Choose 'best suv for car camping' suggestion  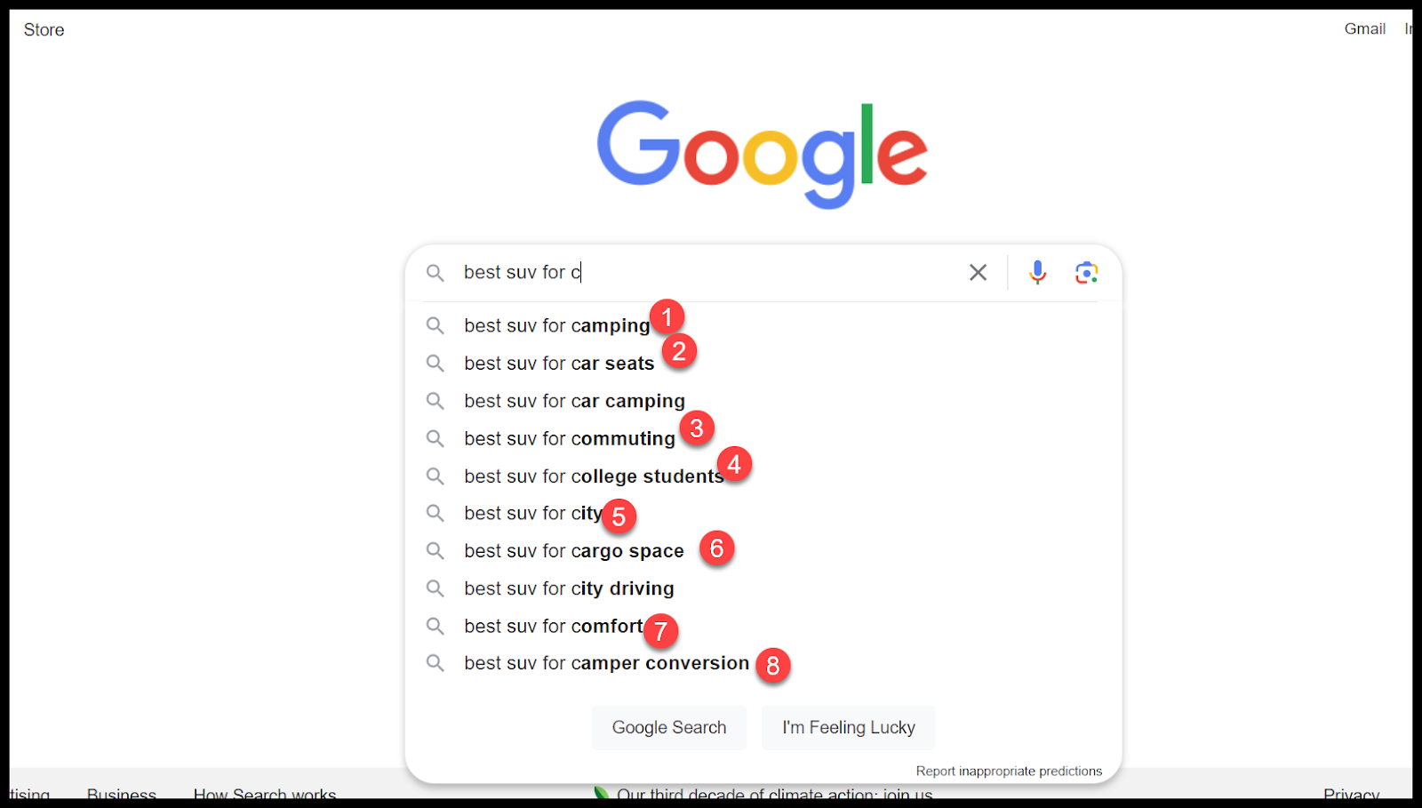coord(574,402)
